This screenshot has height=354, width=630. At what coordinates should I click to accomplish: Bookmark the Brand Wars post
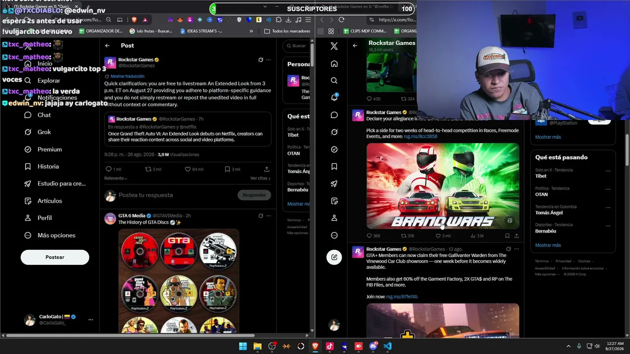[507, 236]
